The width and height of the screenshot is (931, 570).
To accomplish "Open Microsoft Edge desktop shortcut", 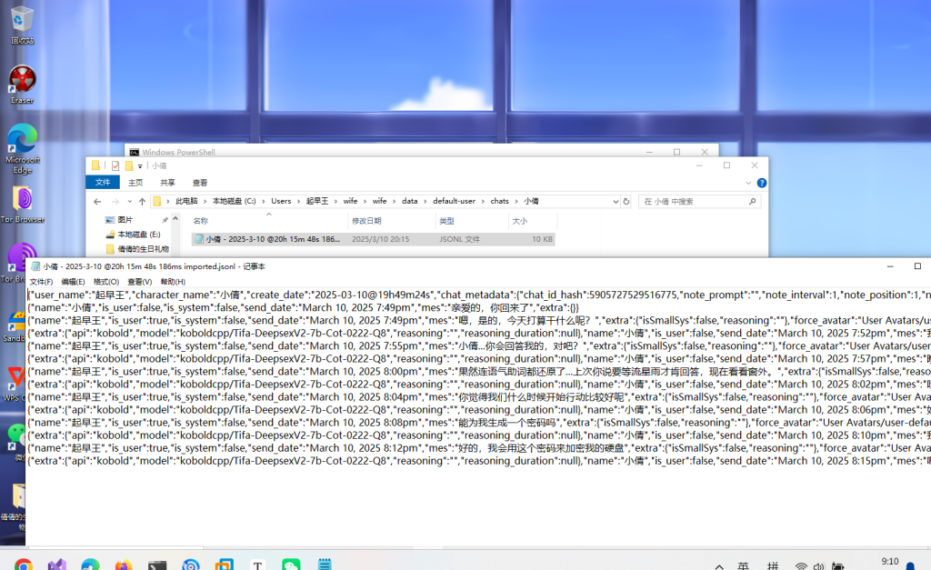I will pyautogui.click(x=22, y=139).
